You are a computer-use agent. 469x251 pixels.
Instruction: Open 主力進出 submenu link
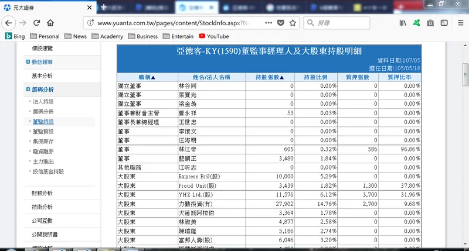pos(43,161)
